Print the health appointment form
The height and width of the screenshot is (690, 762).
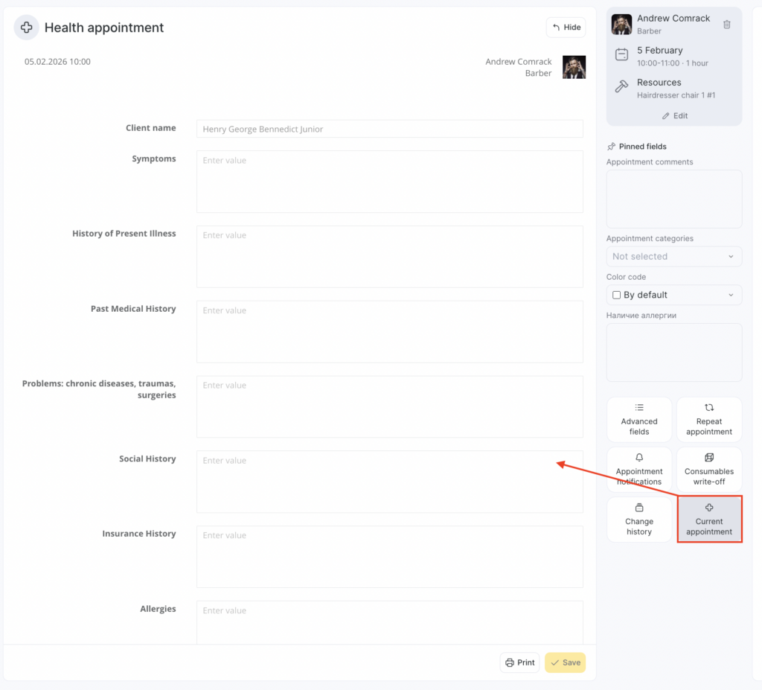(519, 662)
